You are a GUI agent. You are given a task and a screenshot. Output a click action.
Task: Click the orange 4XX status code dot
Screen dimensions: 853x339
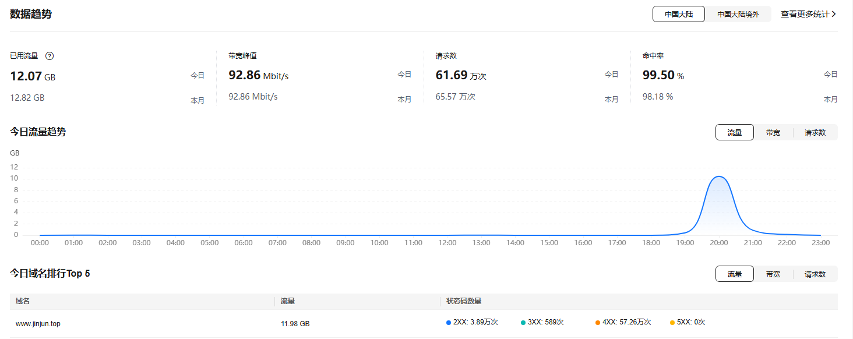(x=598, y=323)
